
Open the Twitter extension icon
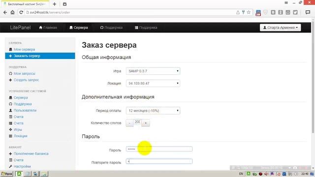(295, 12)
